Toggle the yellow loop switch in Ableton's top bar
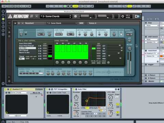The width and height of the screenshot is (164, 123). pos(129,6)
